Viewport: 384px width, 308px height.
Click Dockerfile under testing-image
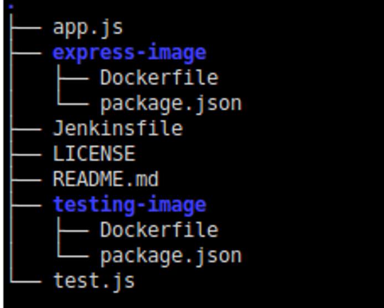click(159, 229)
